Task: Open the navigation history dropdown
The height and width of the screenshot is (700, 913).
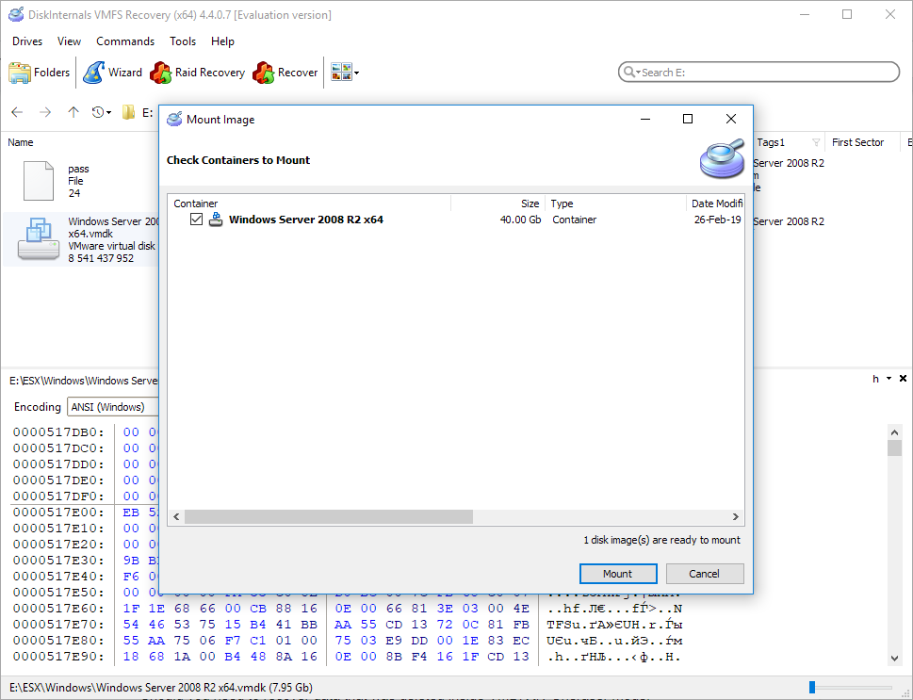Action: (x=102, y=112)
